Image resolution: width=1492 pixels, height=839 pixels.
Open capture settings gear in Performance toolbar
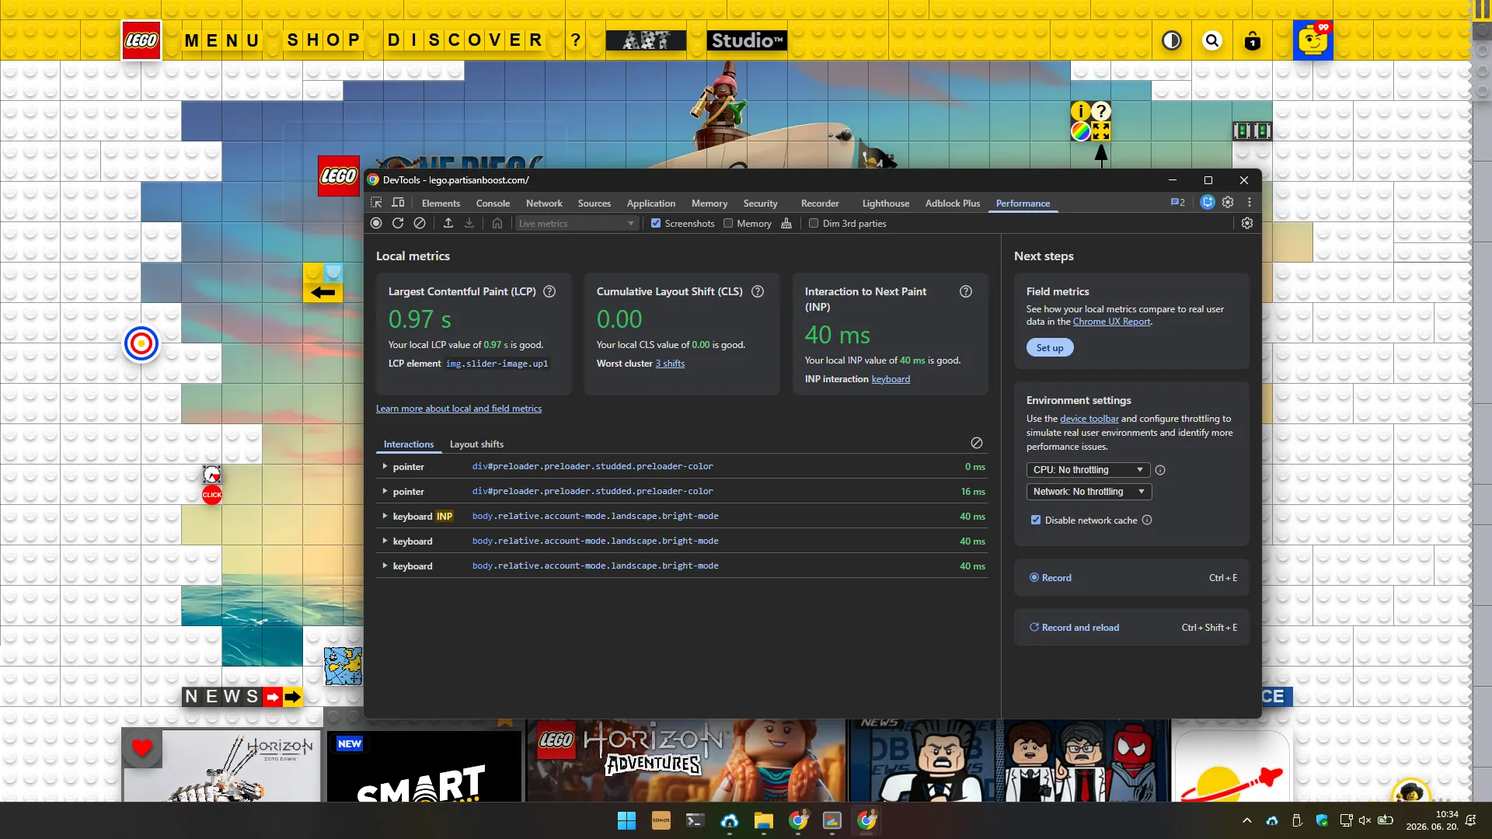click(x=1247, y=224)
